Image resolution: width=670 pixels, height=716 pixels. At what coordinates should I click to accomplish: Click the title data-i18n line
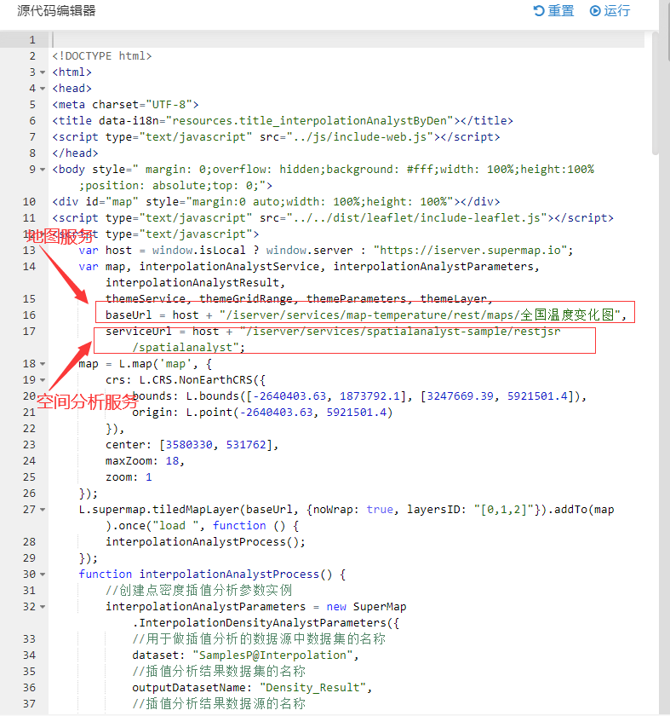pyautogui.click(x=283, y=121)
